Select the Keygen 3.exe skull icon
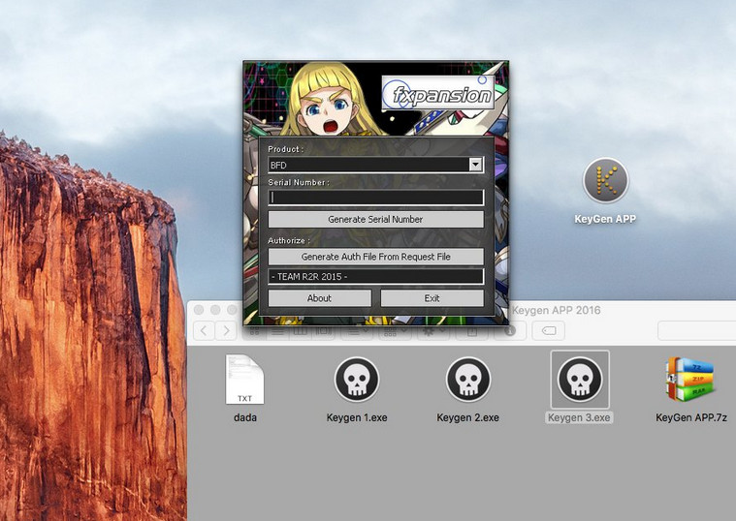The image size is (736, 521). (580, 380)
